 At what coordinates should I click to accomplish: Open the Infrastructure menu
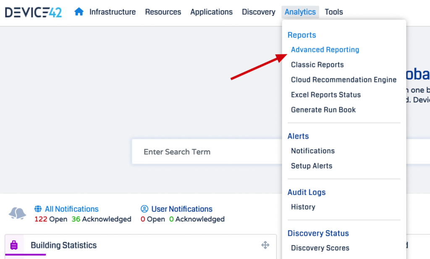[x=113, y=12]
